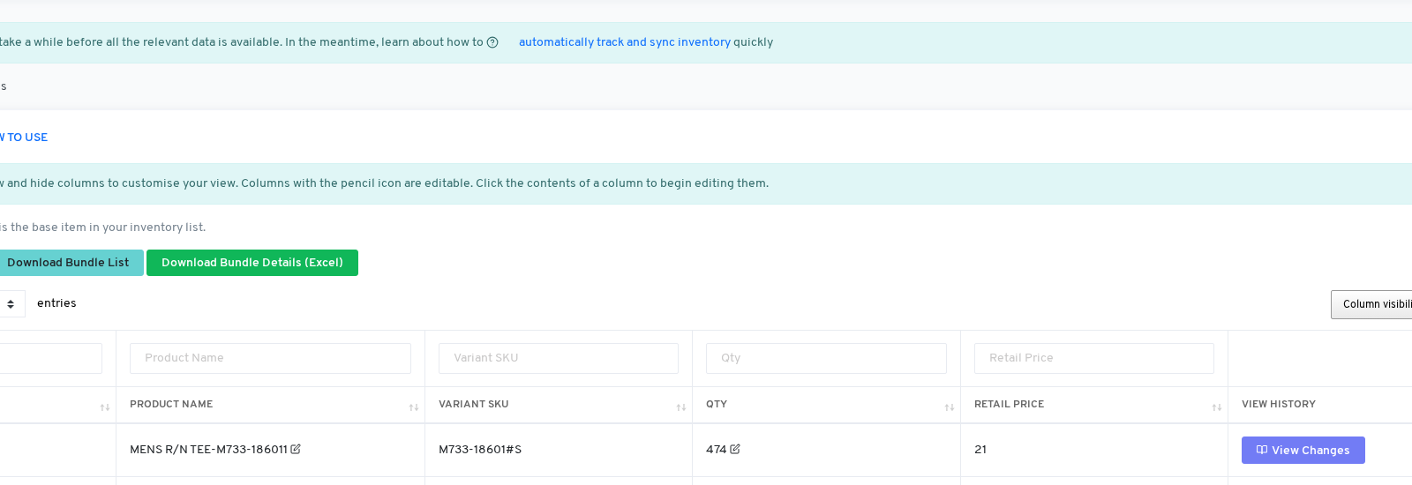The height and width of the screenshot is (485, 1412).
Task: Open the Column visibility dropdown
Action: point(1371,304)
